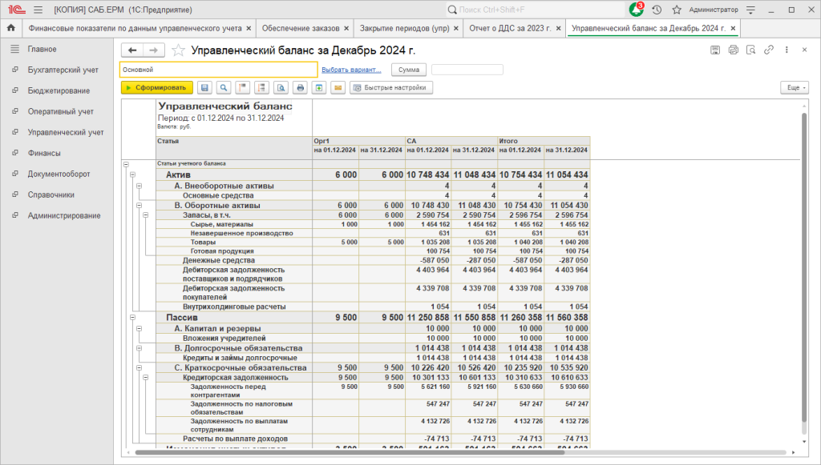Screen dimensions: 821x465
Task: Click the Быстрые настройки button
Action: tap(391, 88)
